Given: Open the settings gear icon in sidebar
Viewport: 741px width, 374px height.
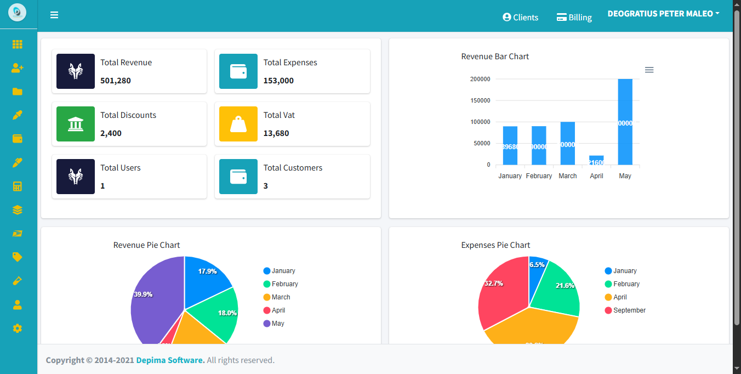Looking at the screenshot, I should pos(18,328).
